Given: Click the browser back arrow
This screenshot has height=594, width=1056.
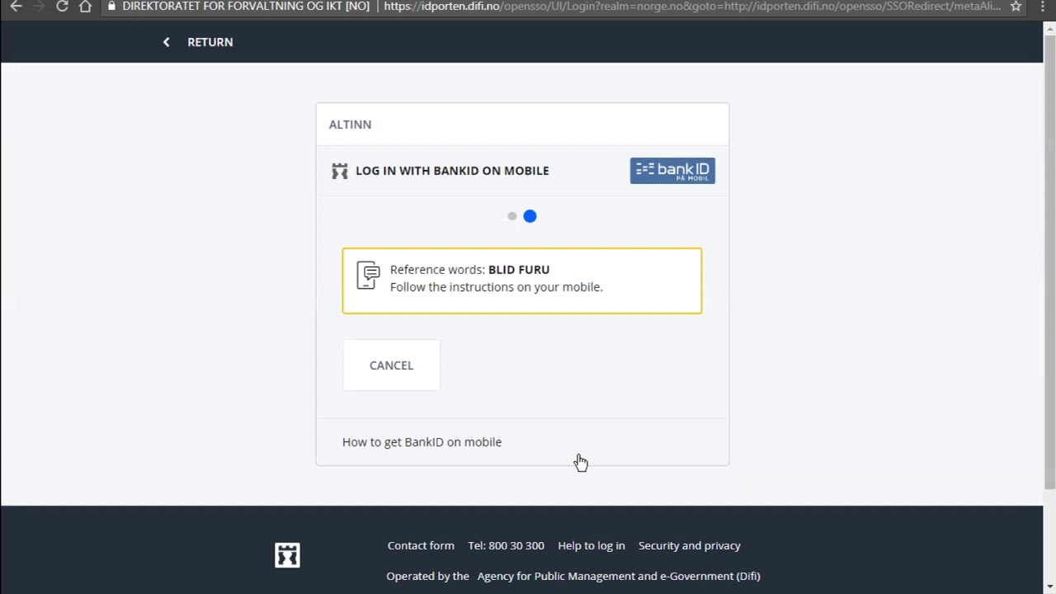Looking at the screenshot, I should click(x=16, y=6).
